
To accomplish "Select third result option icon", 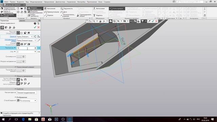I will point(25,33).
